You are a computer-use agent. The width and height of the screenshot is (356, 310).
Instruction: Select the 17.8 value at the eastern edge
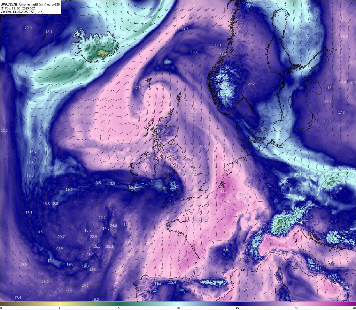(x=341, y=113)
